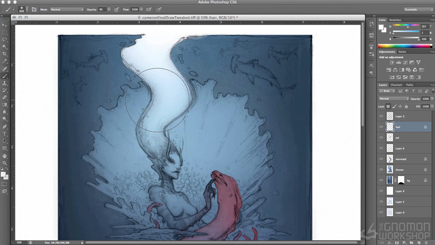The height and width of the screenshot is (245, 435).
Task: Select the Lasso tool
Action: (x=5, y=39)
